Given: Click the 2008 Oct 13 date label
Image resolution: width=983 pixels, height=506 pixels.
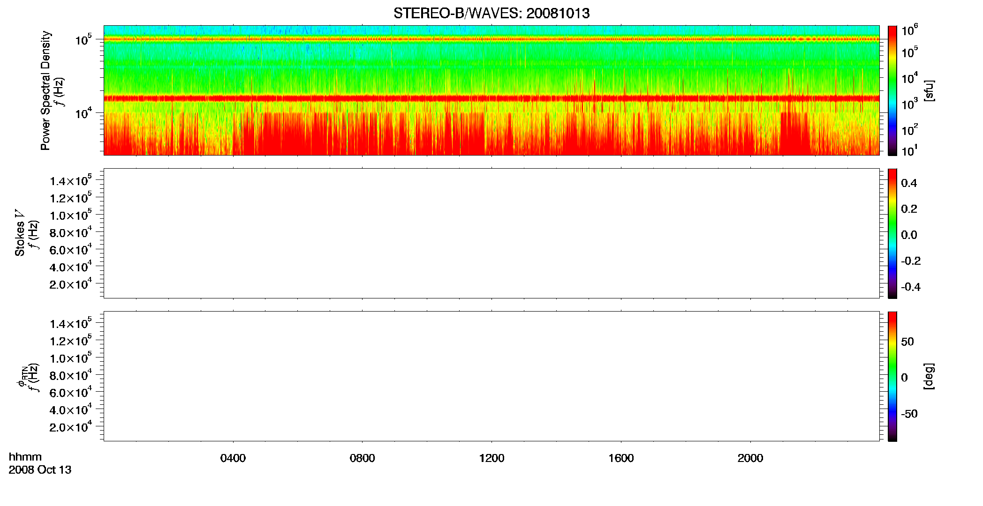Looking at the screenshot, I should (x=40, y=470).
